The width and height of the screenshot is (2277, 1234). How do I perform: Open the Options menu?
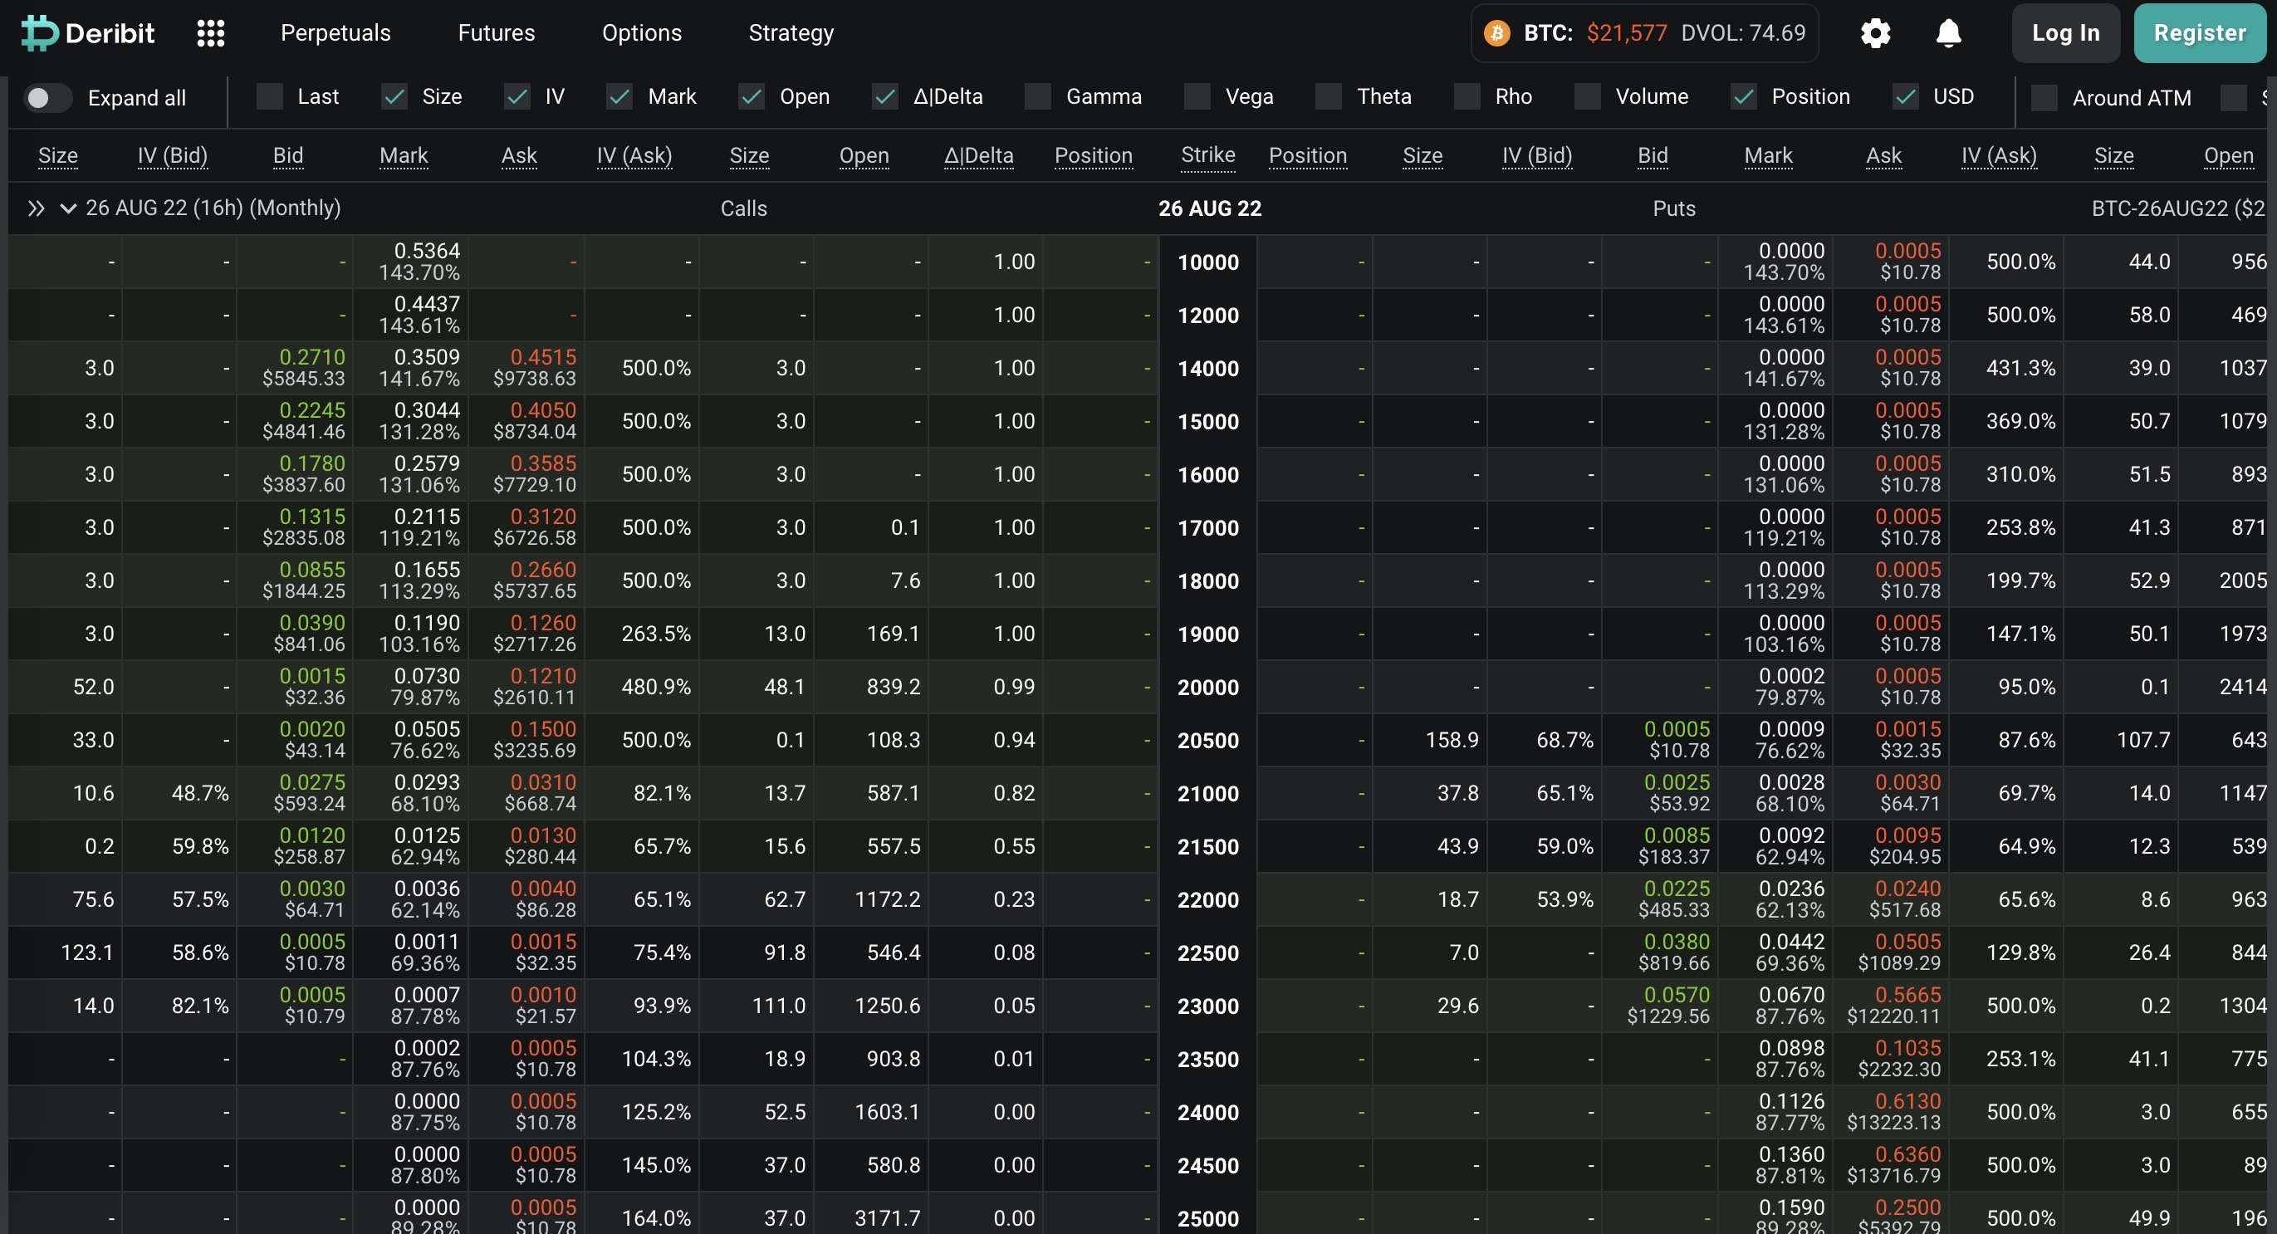642,32
